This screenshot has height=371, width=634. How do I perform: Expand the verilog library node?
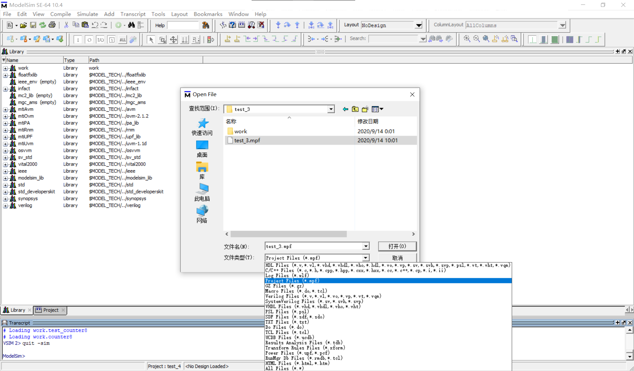pos(6,205)
